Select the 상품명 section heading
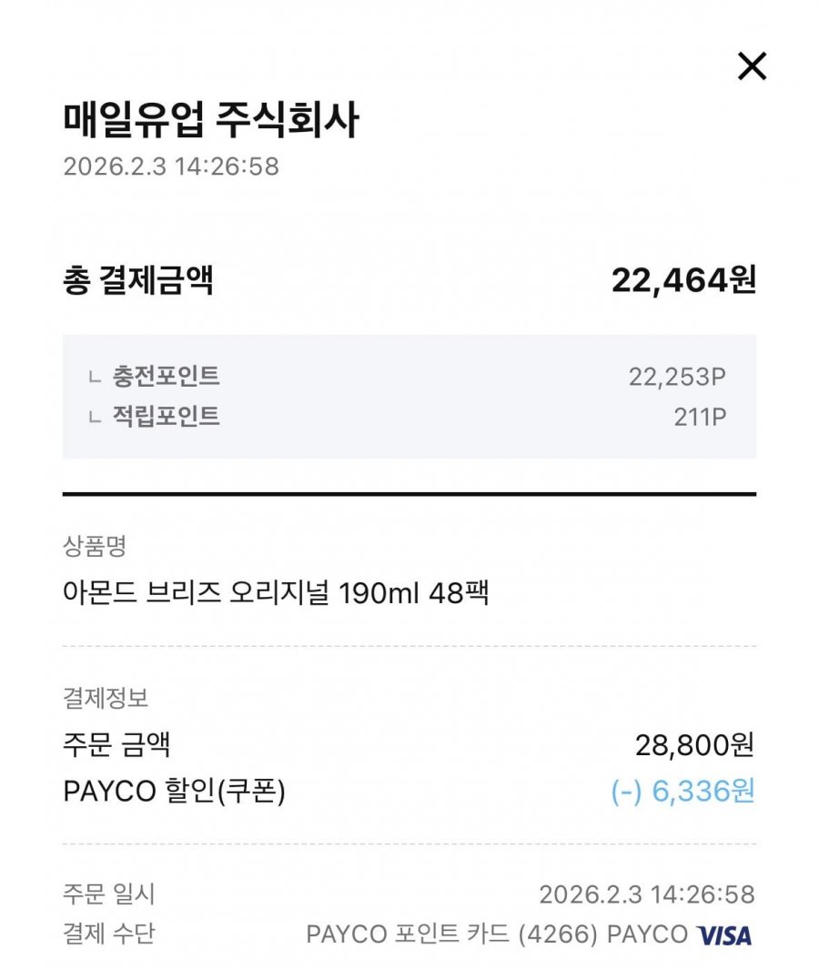The image size is (819, 969). coord(95,546)
